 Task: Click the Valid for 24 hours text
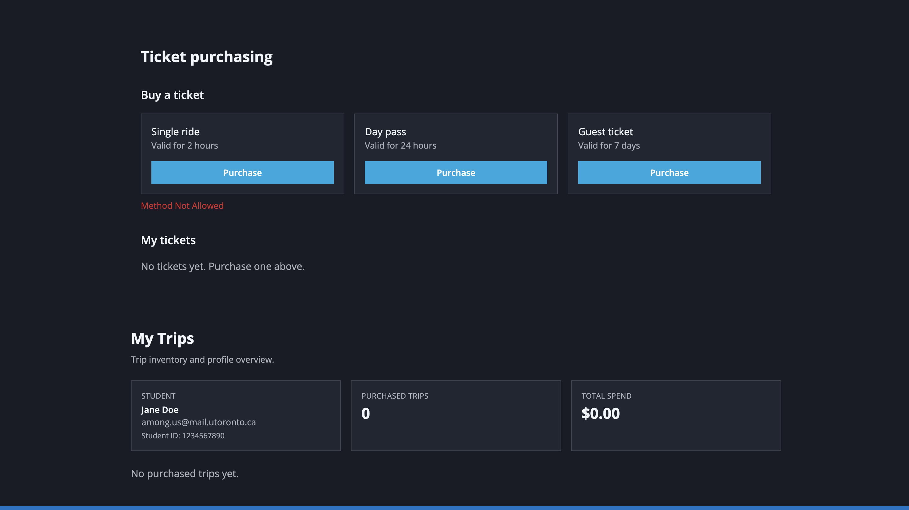pyautogui.click(x=401, y=145)
